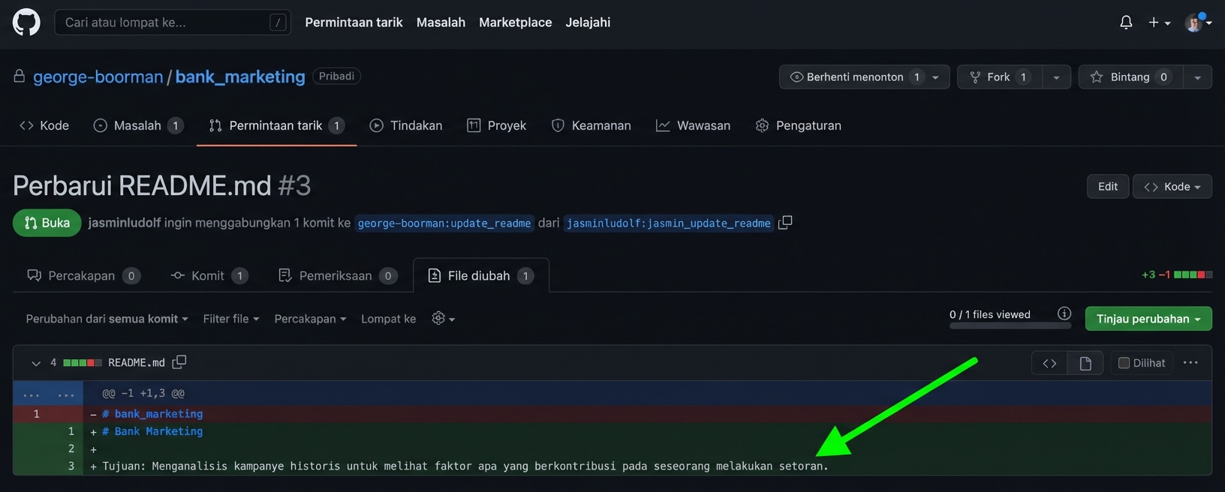Switch to the Percakapan tab
This screenshot has width=1225, height=492.
pyautogui.click(x=83, y=276)
